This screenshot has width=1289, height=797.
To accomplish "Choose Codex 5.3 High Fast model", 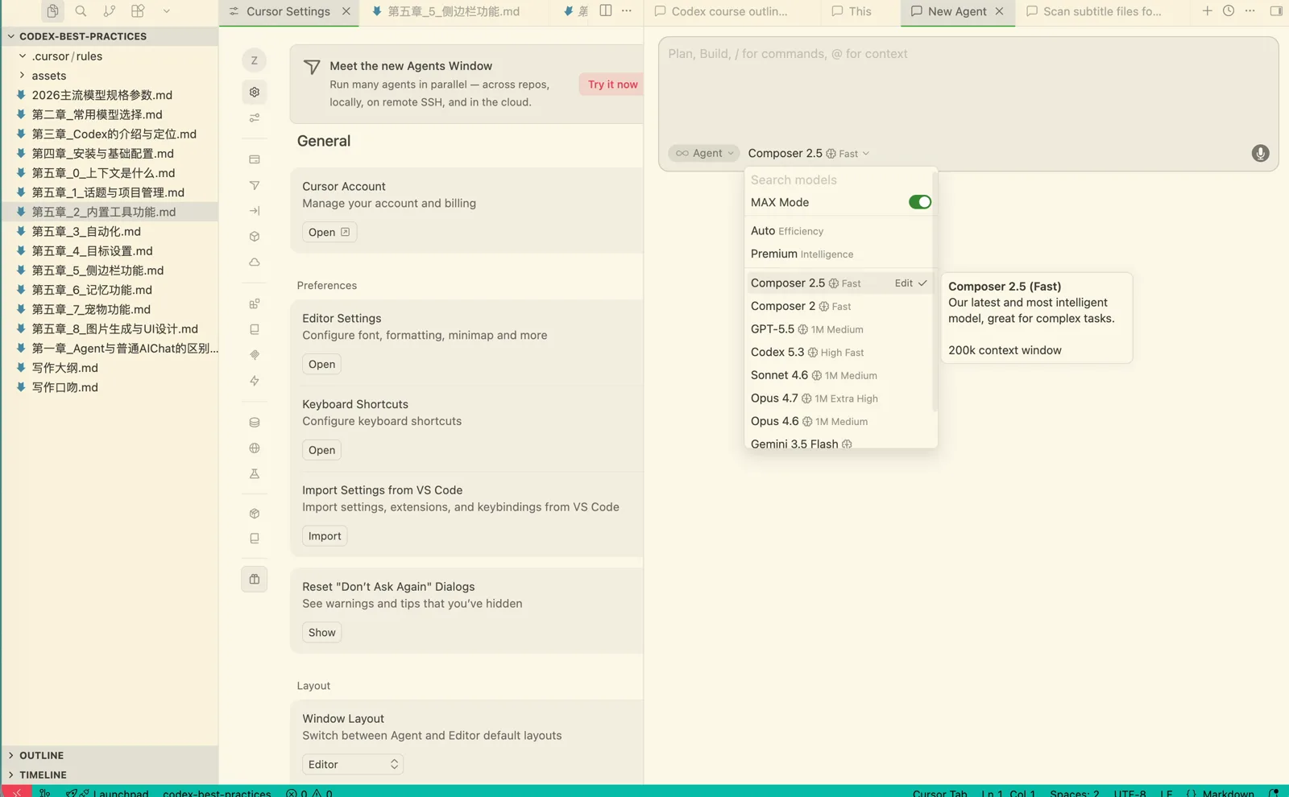I will click(x=839, y=353).
